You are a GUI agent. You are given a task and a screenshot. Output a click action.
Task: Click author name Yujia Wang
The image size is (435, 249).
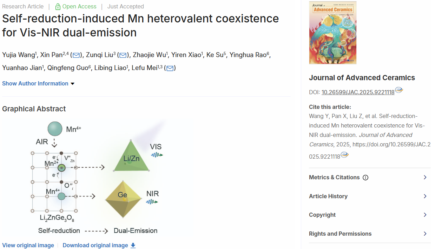coord(19,55)
